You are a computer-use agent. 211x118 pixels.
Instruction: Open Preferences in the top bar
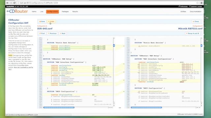point(183,7)
